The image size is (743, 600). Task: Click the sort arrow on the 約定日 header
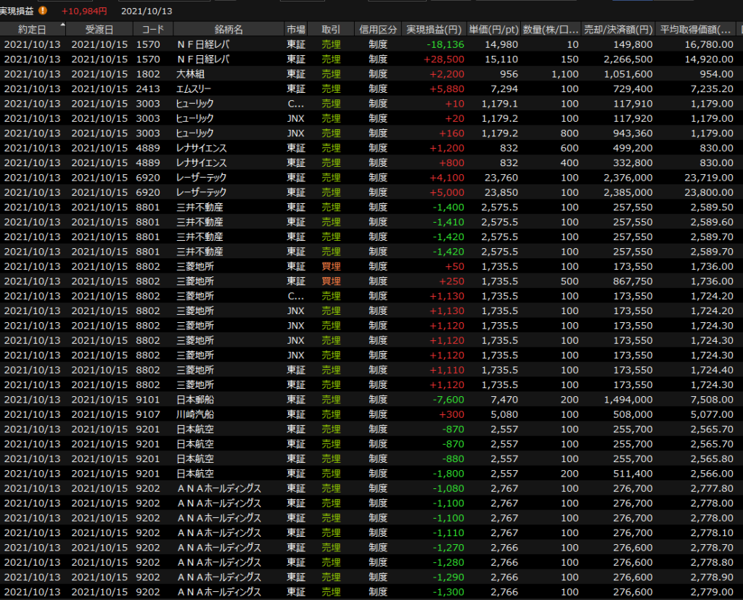62,25
